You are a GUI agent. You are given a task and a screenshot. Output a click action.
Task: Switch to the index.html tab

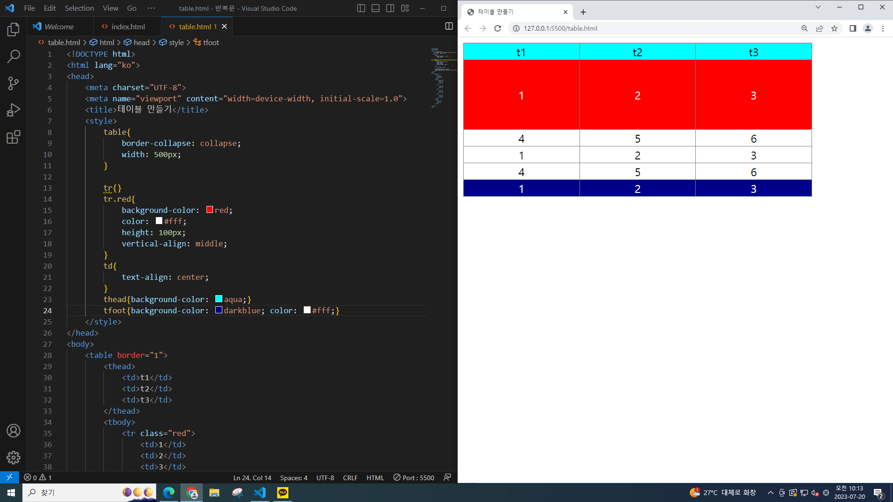pos(128,27)
